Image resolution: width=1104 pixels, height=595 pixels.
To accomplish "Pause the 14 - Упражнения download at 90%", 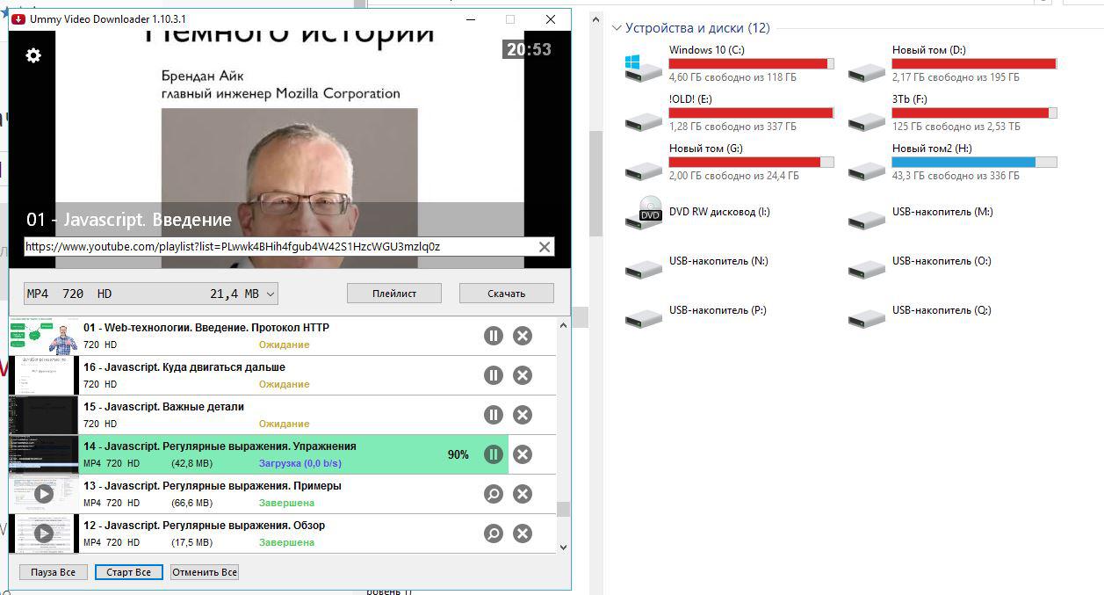I will pyautogui.click(x=494, y=454).
